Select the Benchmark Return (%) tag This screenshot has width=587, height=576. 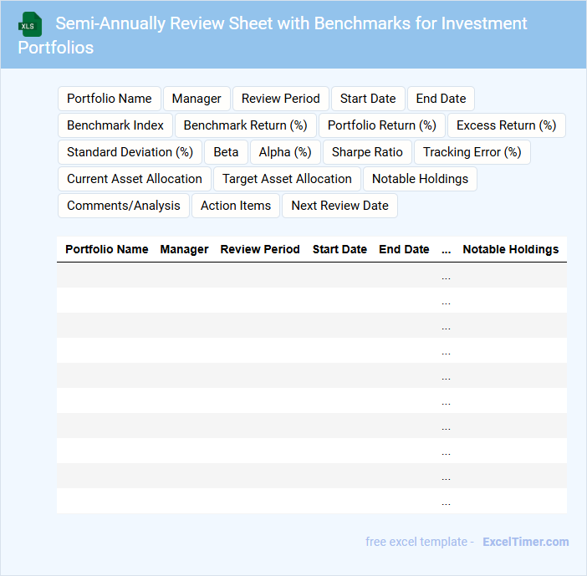(245, 125)
